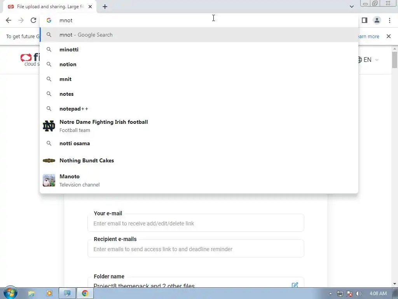Click the page vertical scrollbar thumb
This screenshot has height=299, width=398.
tap(395, 60)
